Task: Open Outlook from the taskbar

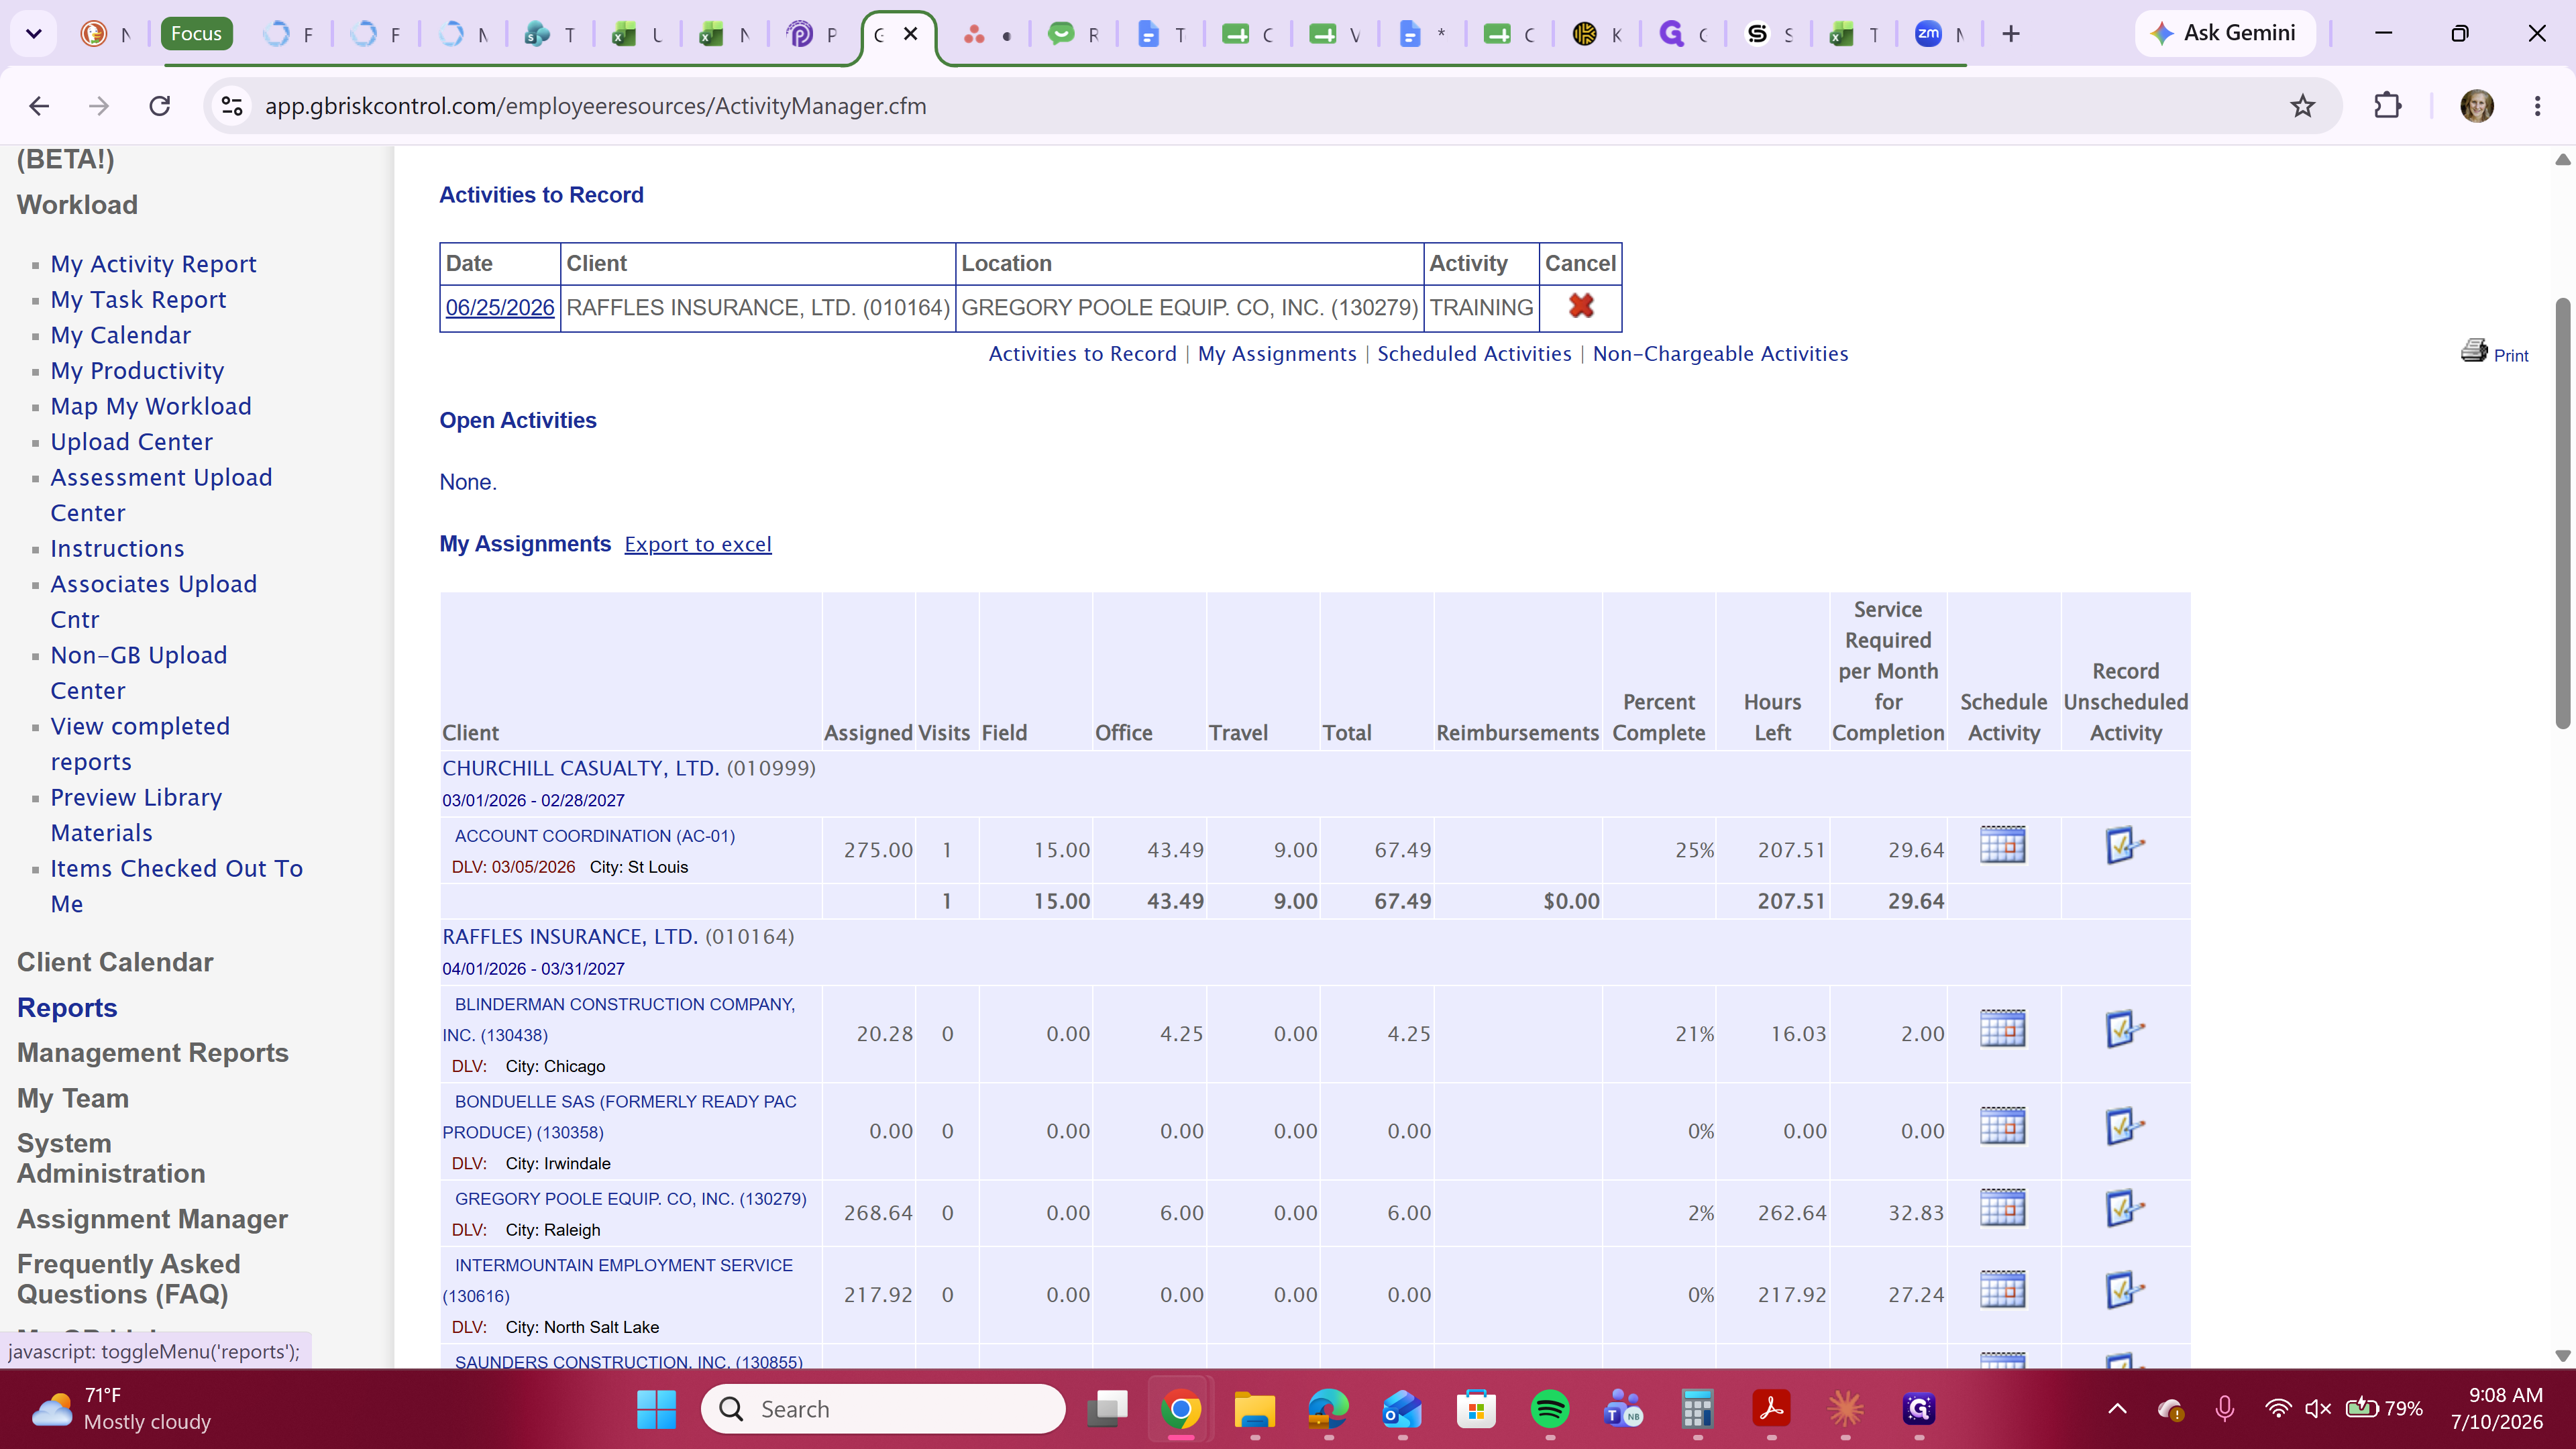Action: [1402, 1409]
